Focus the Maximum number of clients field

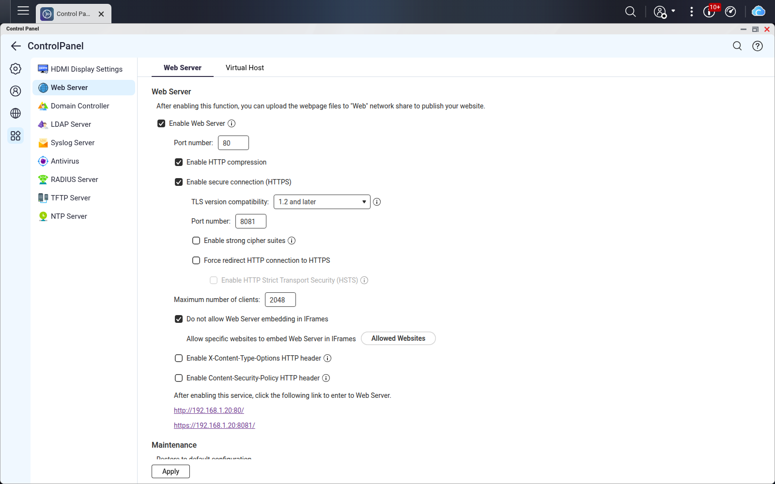(280, 300)
